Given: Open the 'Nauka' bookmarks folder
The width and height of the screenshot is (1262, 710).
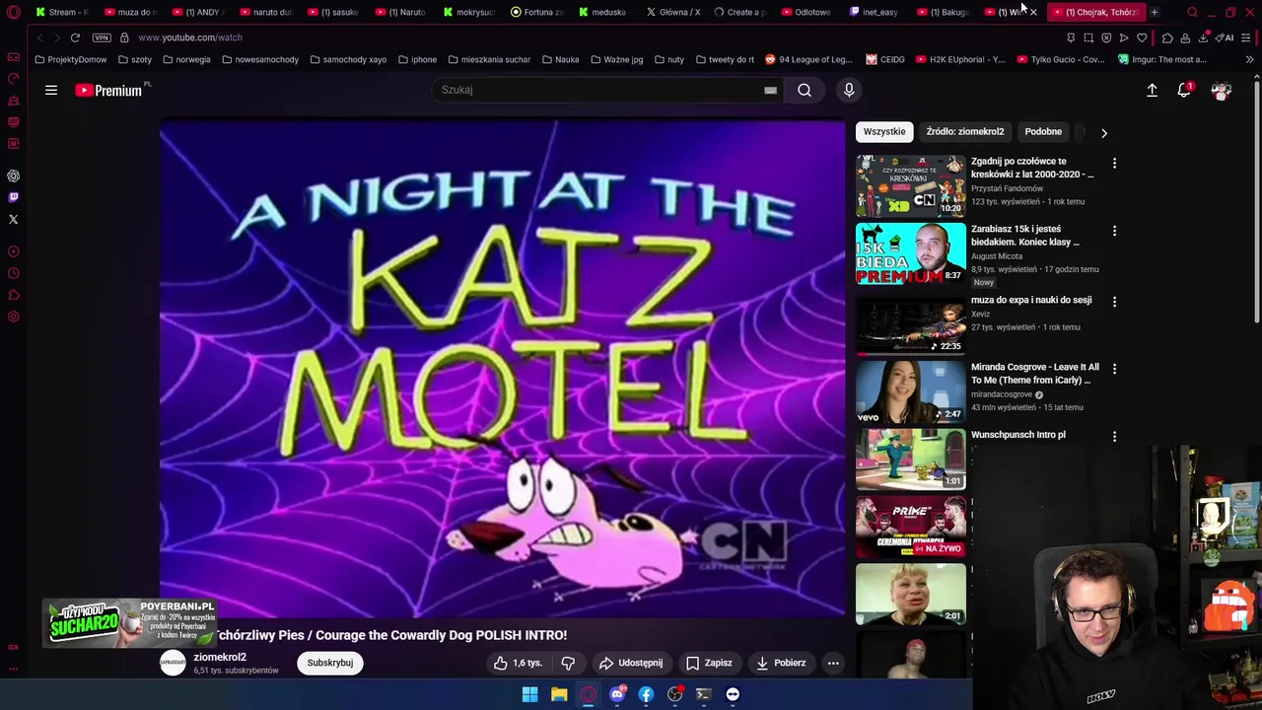Looking at the screenshot, I should coord(560,59).
